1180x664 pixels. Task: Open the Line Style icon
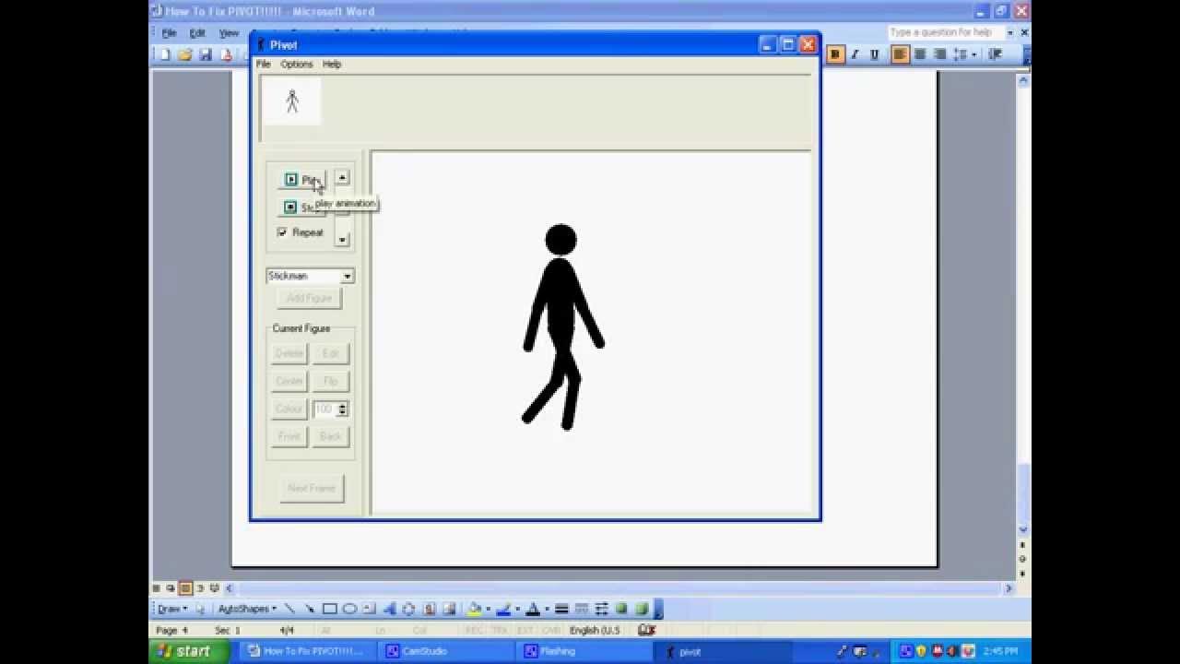[561, 609]
